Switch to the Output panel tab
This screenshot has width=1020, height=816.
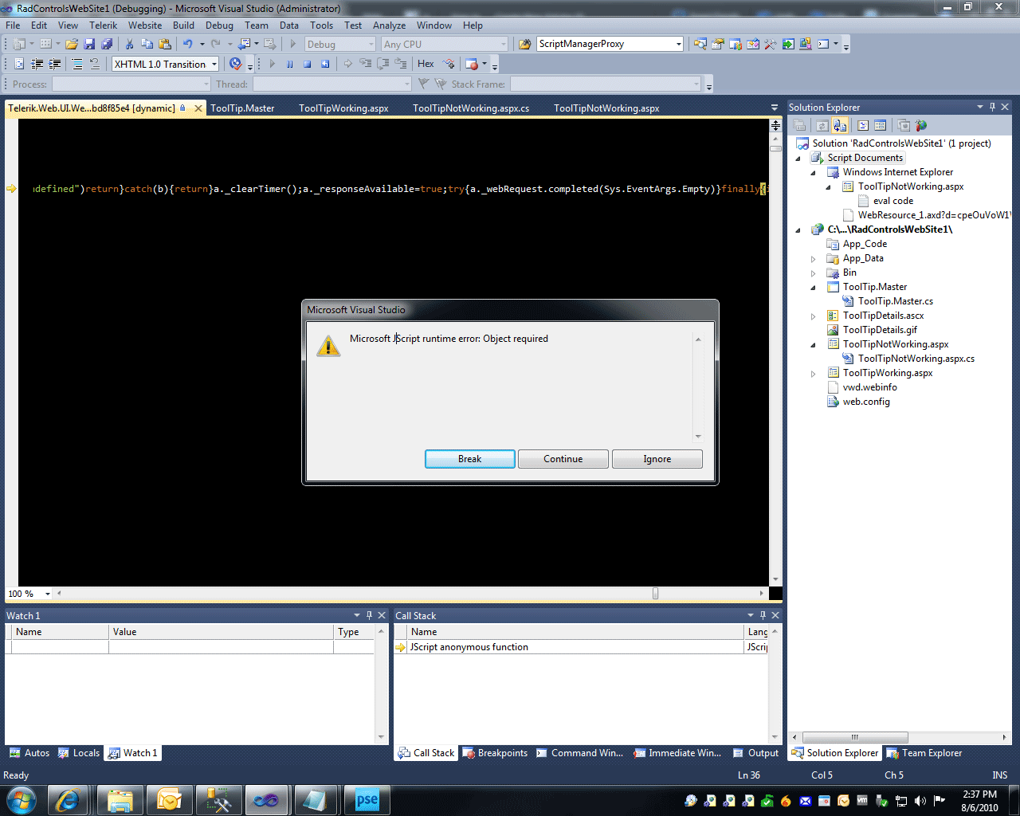click(x=755, y=753)
